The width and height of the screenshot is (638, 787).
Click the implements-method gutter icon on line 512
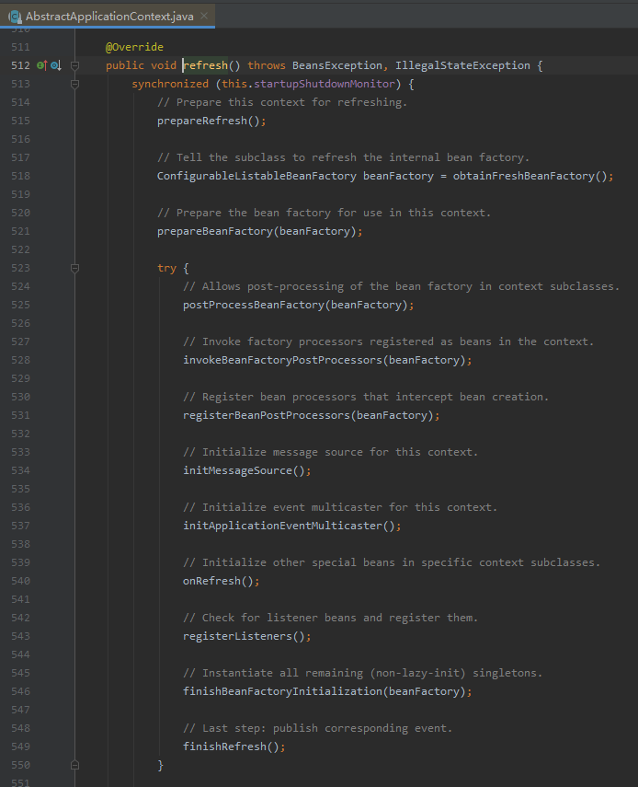pos(42,65)
